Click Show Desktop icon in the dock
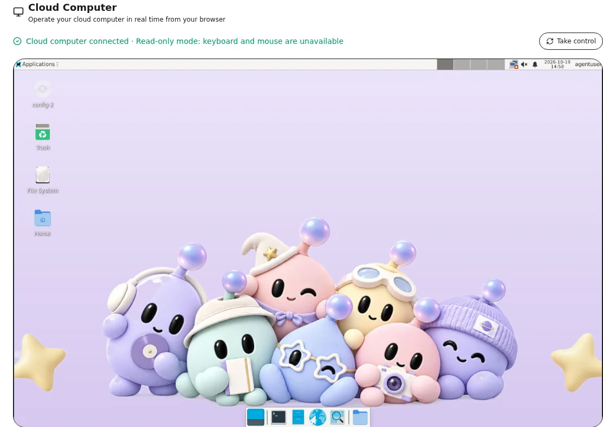Screen dimensions: 603x427 255,417
